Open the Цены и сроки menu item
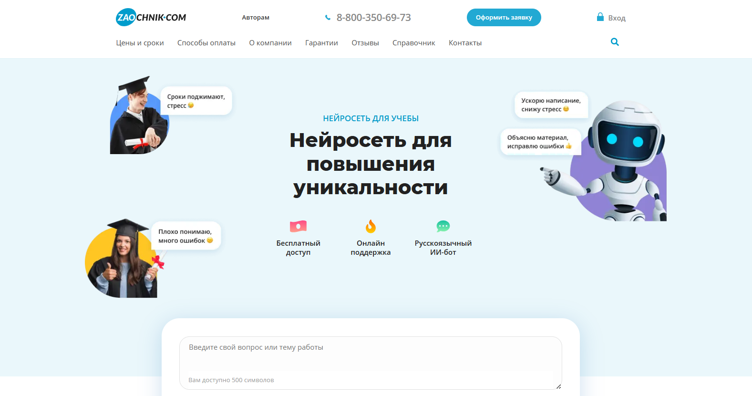This screenshot has height=396, width=752. [140, 43]
